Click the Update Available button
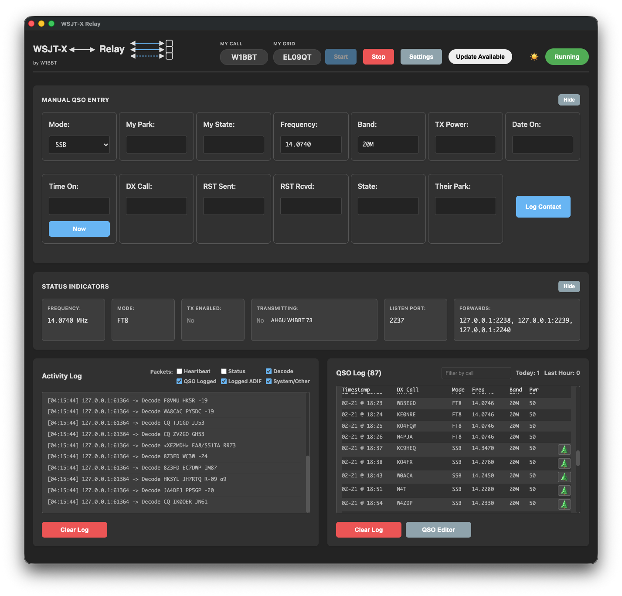 point(480,56)
